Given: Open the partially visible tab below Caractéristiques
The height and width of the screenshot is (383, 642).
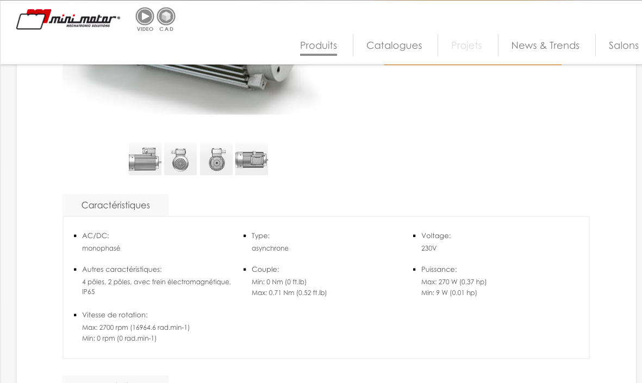Looking at the screenshot, I should tap(115, 379).
